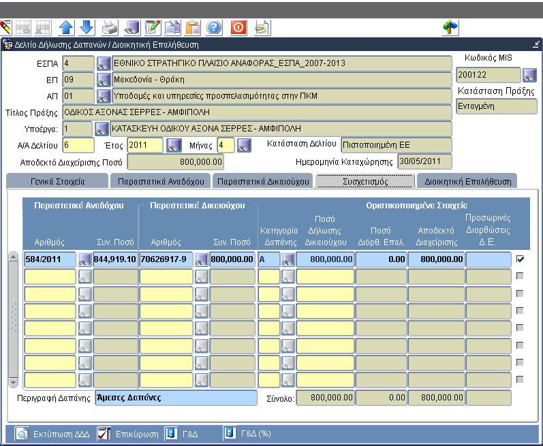Click the Α/Α Δελτίου field with 6
543x446 pixels.
point(78,145)
